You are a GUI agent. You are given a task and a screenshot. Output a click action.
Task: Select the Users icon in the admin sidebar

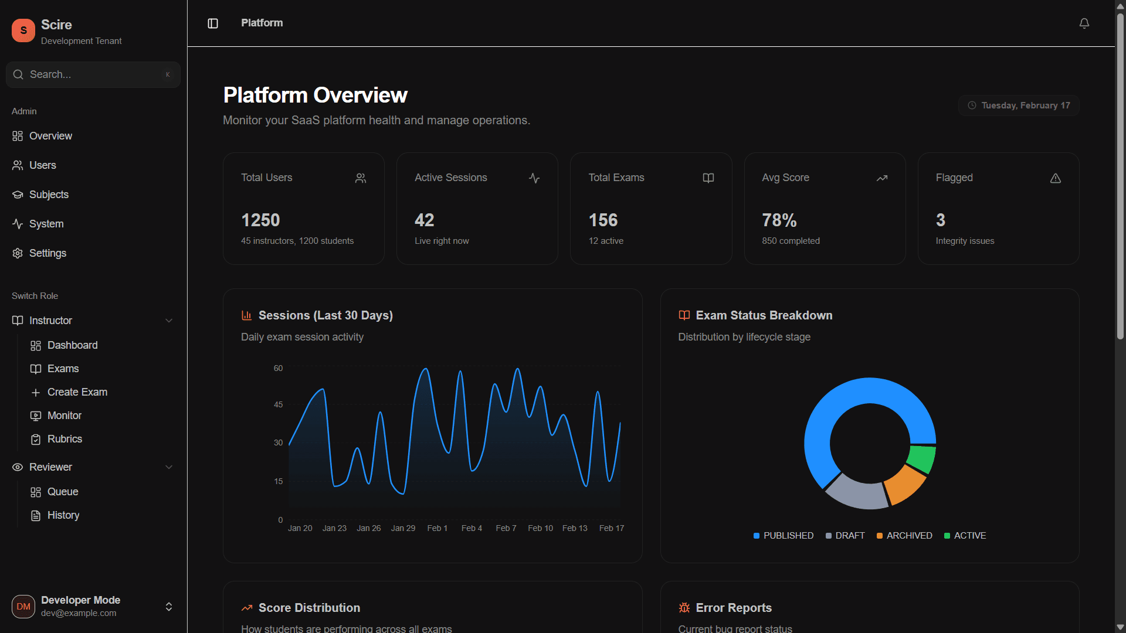tap(18, 165)
